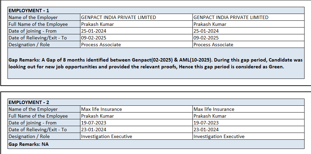Click the Gap Remarks paragraph about 8 months gap
The width and height of the screenshot is (311, 154).
point(155,63)
